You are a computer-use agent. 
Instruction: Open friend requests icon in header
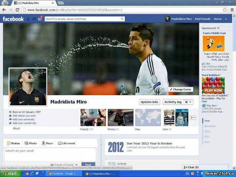coord(28,19)
